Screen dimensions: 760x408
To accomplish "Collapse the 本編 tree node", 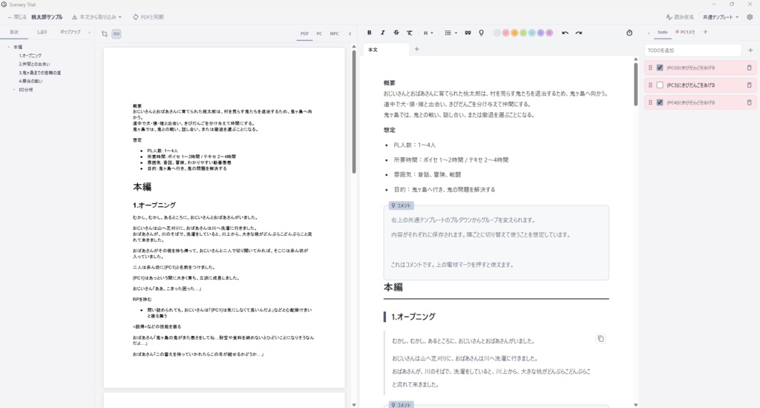I will tap(9, 47).
